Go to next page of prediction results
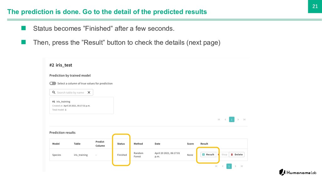322x181 pixels. [x=235, y=166]
